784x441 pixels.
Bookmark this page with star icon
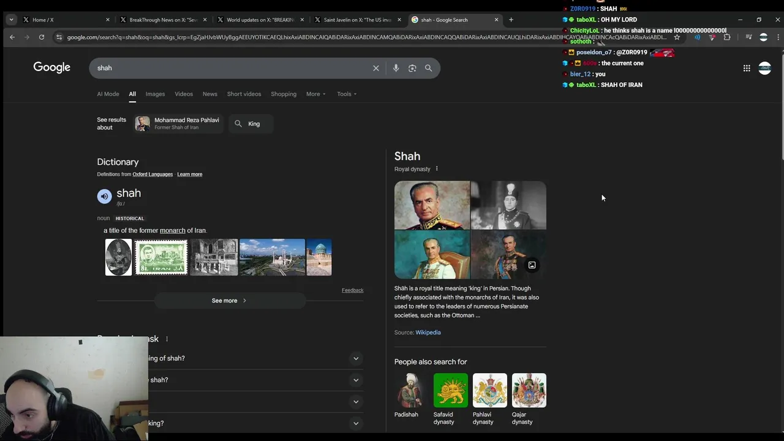coord(677,37)
